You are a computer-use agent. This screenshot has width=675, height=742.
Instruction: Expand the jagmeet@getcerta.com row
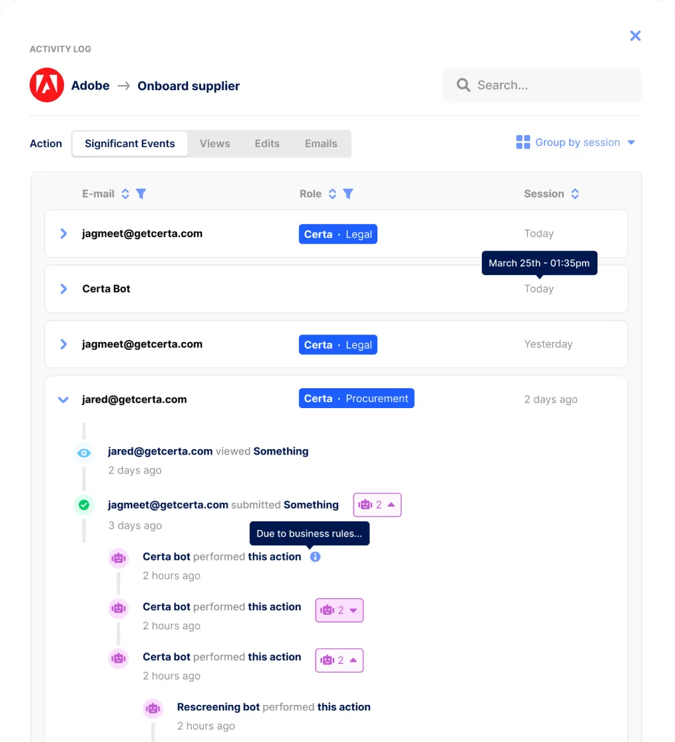tap(63, 233)
